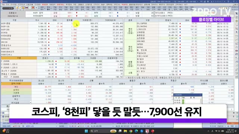The image size is (239, 134).
Task: Click the 거래대금(백) column header
Action: click(111, 20)
